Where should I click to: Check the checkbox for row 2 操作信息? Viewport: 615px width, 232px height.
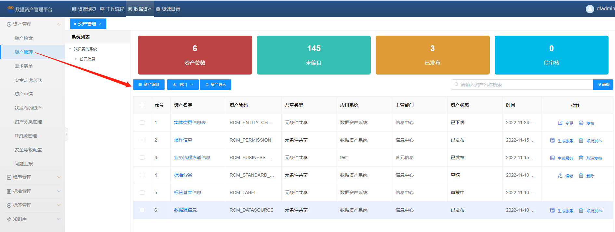(x=142, y=140)
